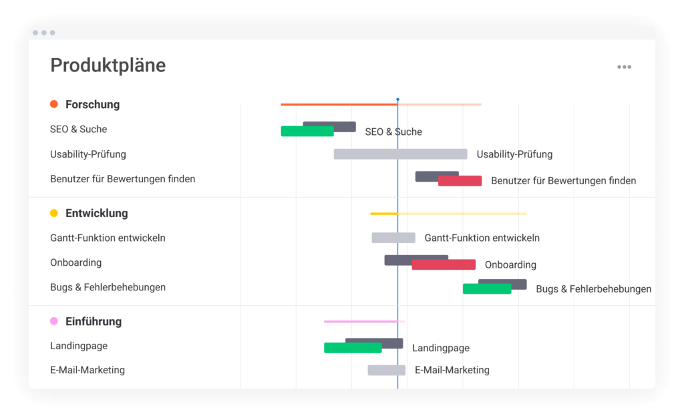Click the pink Einführung group dot

(x=54, y=321)
